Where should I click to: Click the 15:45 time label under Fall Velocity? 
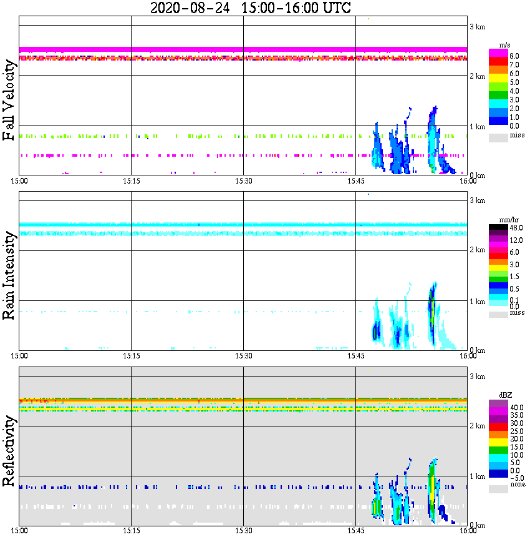point(356,181)
